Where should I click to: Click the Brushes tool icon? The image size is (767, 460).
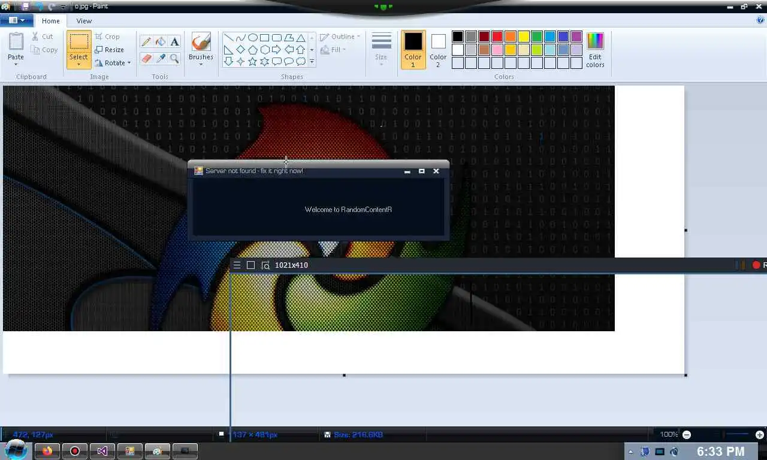(201, 41)
